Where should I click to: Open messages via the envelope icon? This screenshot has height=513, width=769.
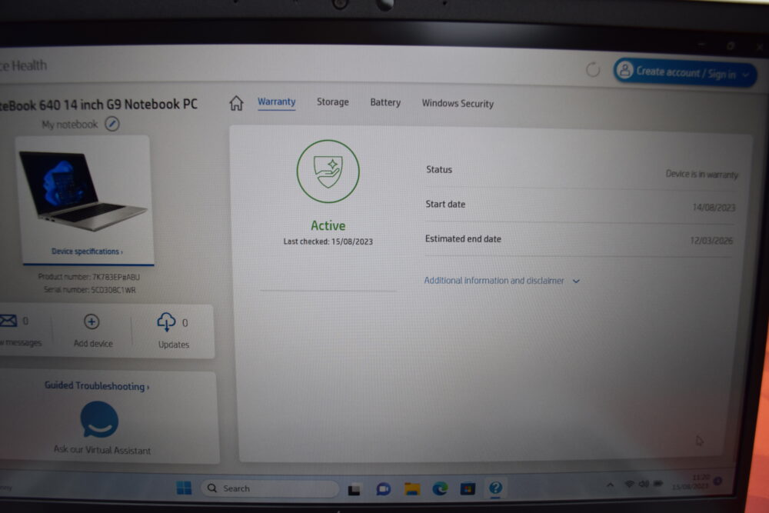(8, 321)
